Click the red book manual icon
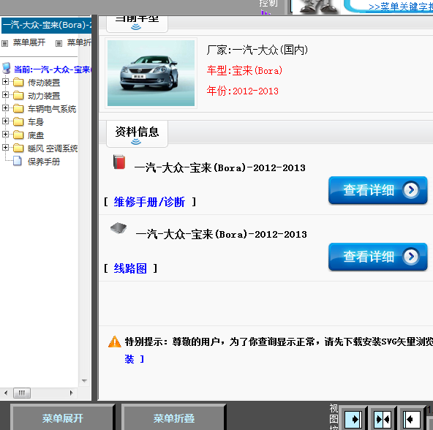The height and width of the screenshot is (430, 433). point(119,162)
